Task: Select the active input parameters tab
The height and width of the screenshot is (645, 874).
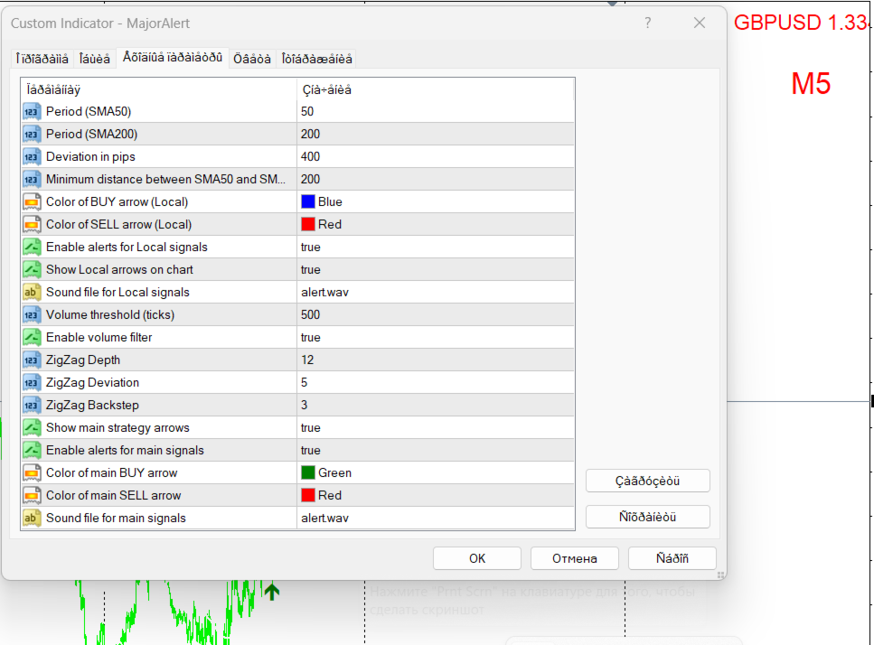Action: 173,58
